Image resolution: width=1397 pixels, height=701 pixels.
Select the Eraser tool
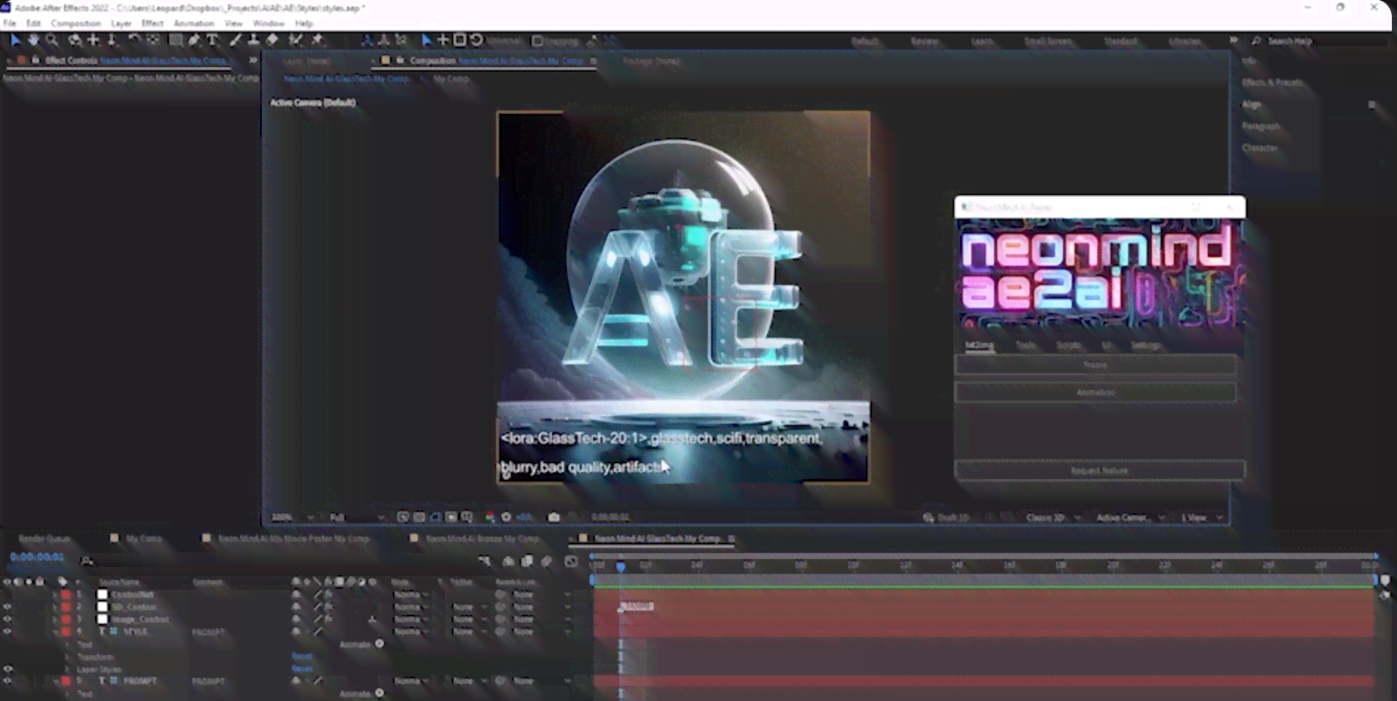[272, 40]
